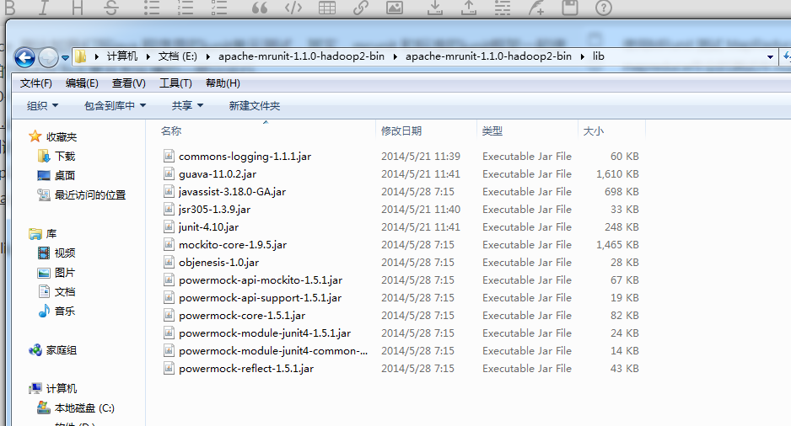Open 音乐 library
This screenshot has height=426, width=791.
(x=65, y=312)
